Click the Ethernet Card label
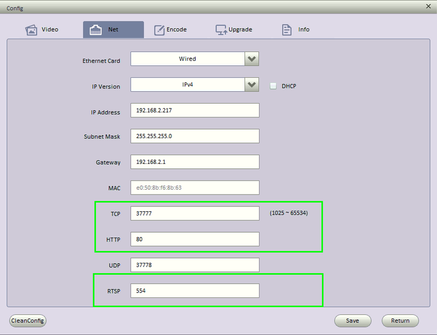The width and height of the screenshot is (437, 335). coord(101,61)
